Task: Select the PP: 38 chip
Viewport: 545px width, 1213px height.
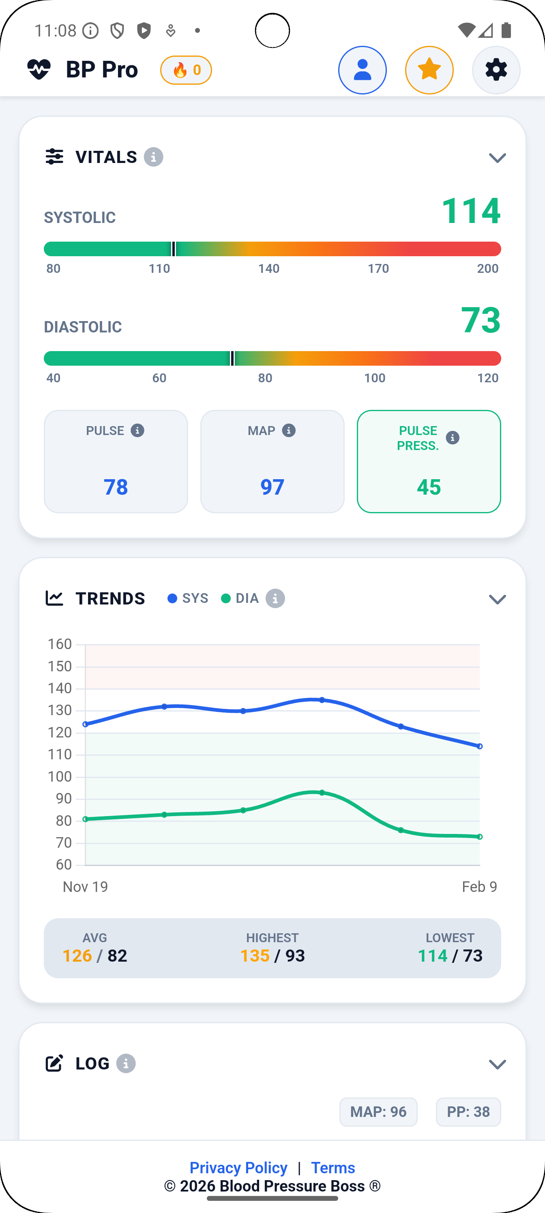Action: click(468, 1112)
